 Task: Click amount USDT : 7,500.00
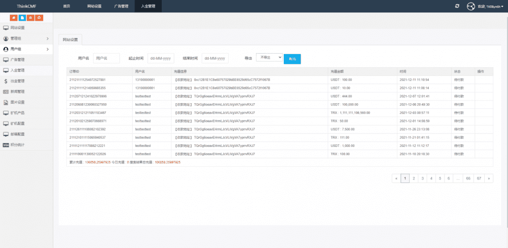coord(342,129)
